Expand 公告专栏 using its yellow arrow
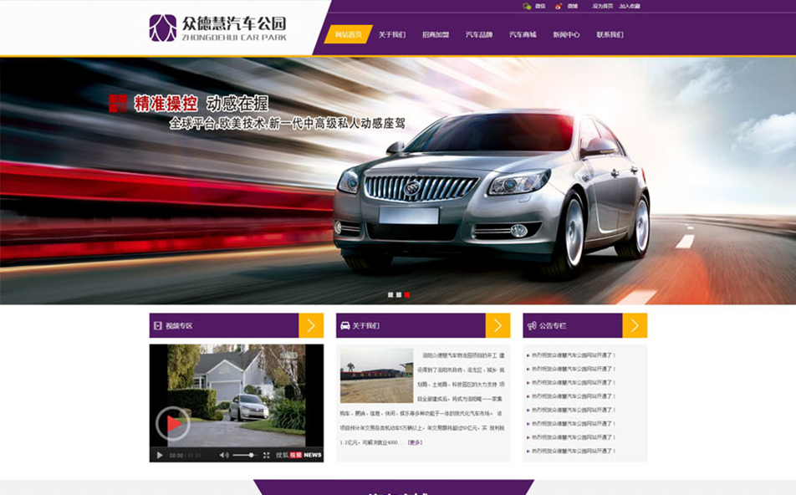This screenshot has width=796, height=495. click(x=637, y=324)
